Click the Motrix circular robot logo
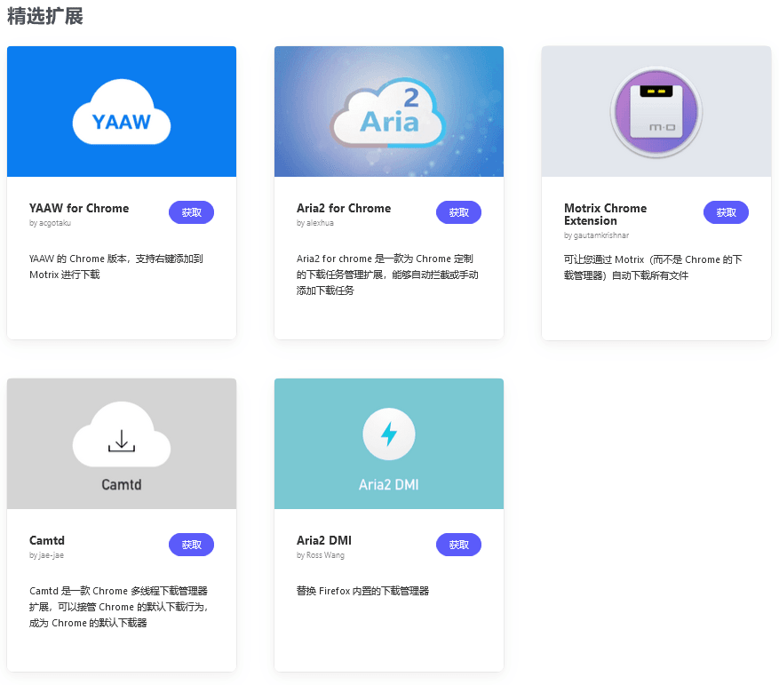The height and width of the screenshot is (685, 779). (x=656, y=111)
